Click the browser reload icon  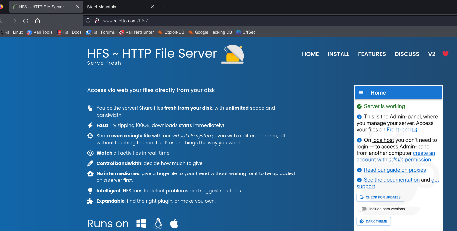tap(26, 21)
